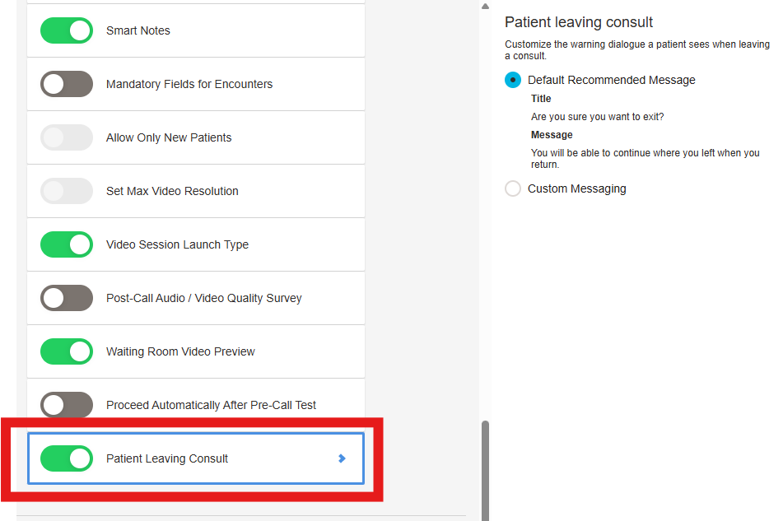The width and height of the screenshot is (783, 521).
Task: Turn off Video Session Launch Type
Action: 67,244
